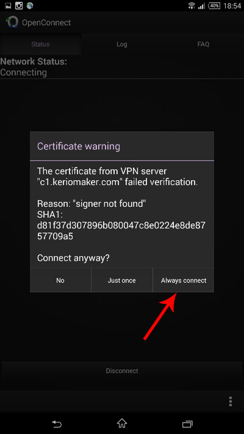Tap the Android home navigation icon
The image size is (244, 434).
click(122, 424)
